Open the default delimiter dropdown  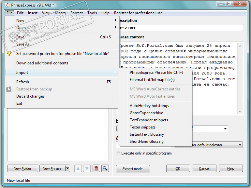(240, 145)
